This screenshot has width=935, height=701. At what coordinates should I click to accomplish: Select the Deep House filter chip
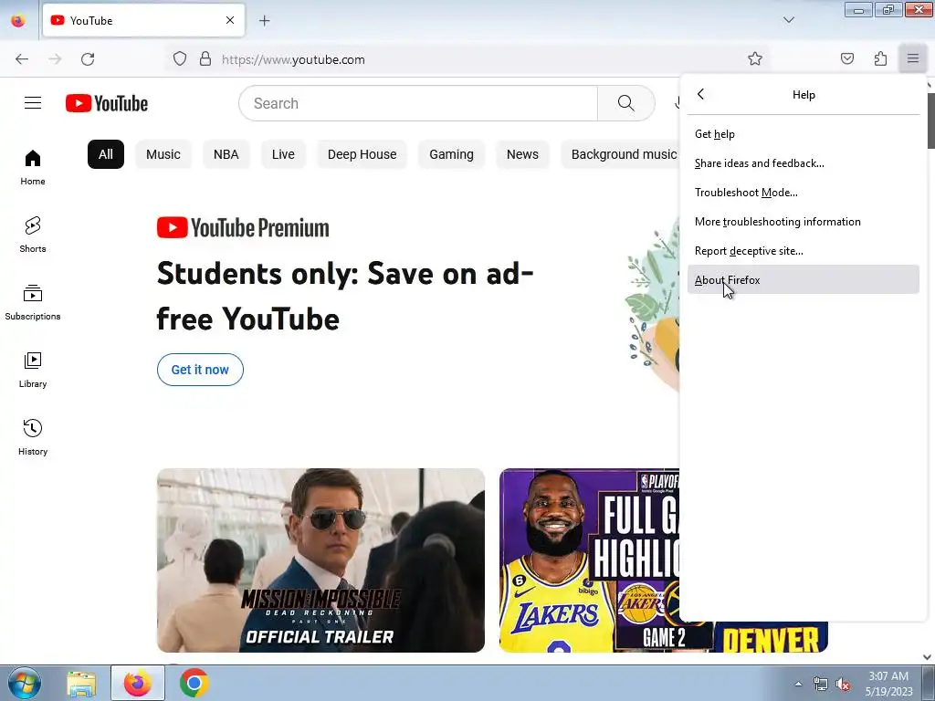tap(362, 154)
